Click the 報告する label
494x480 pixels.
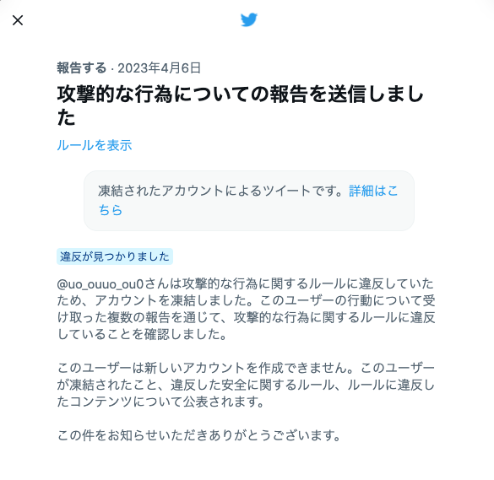tap(82, 68)
